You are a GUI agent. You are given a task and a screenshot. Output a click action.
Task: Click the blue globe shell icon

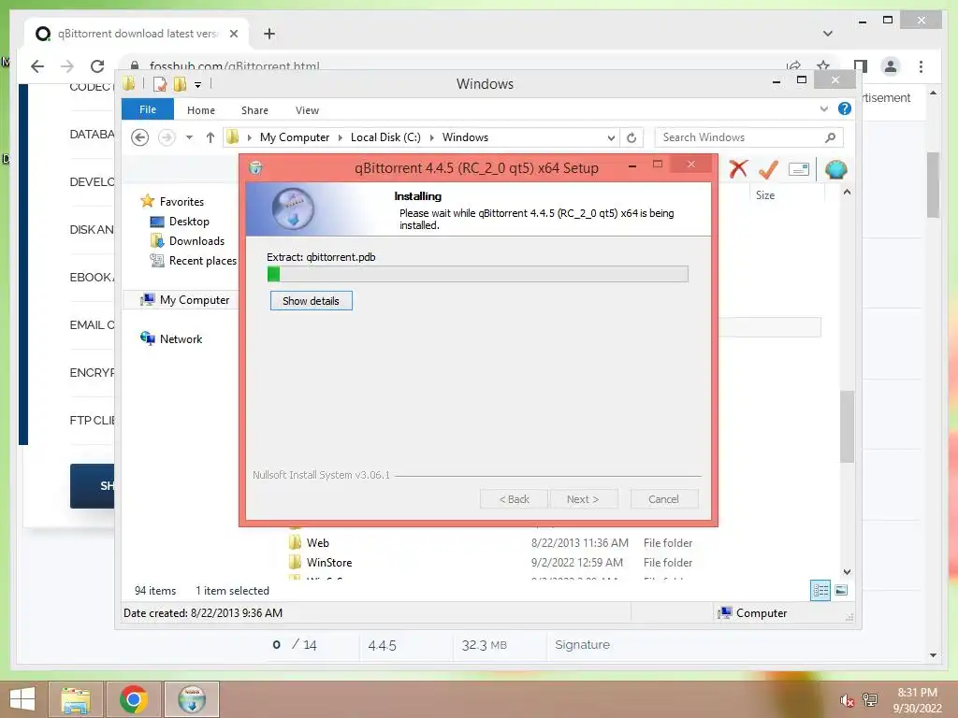[x=835, y=169]
